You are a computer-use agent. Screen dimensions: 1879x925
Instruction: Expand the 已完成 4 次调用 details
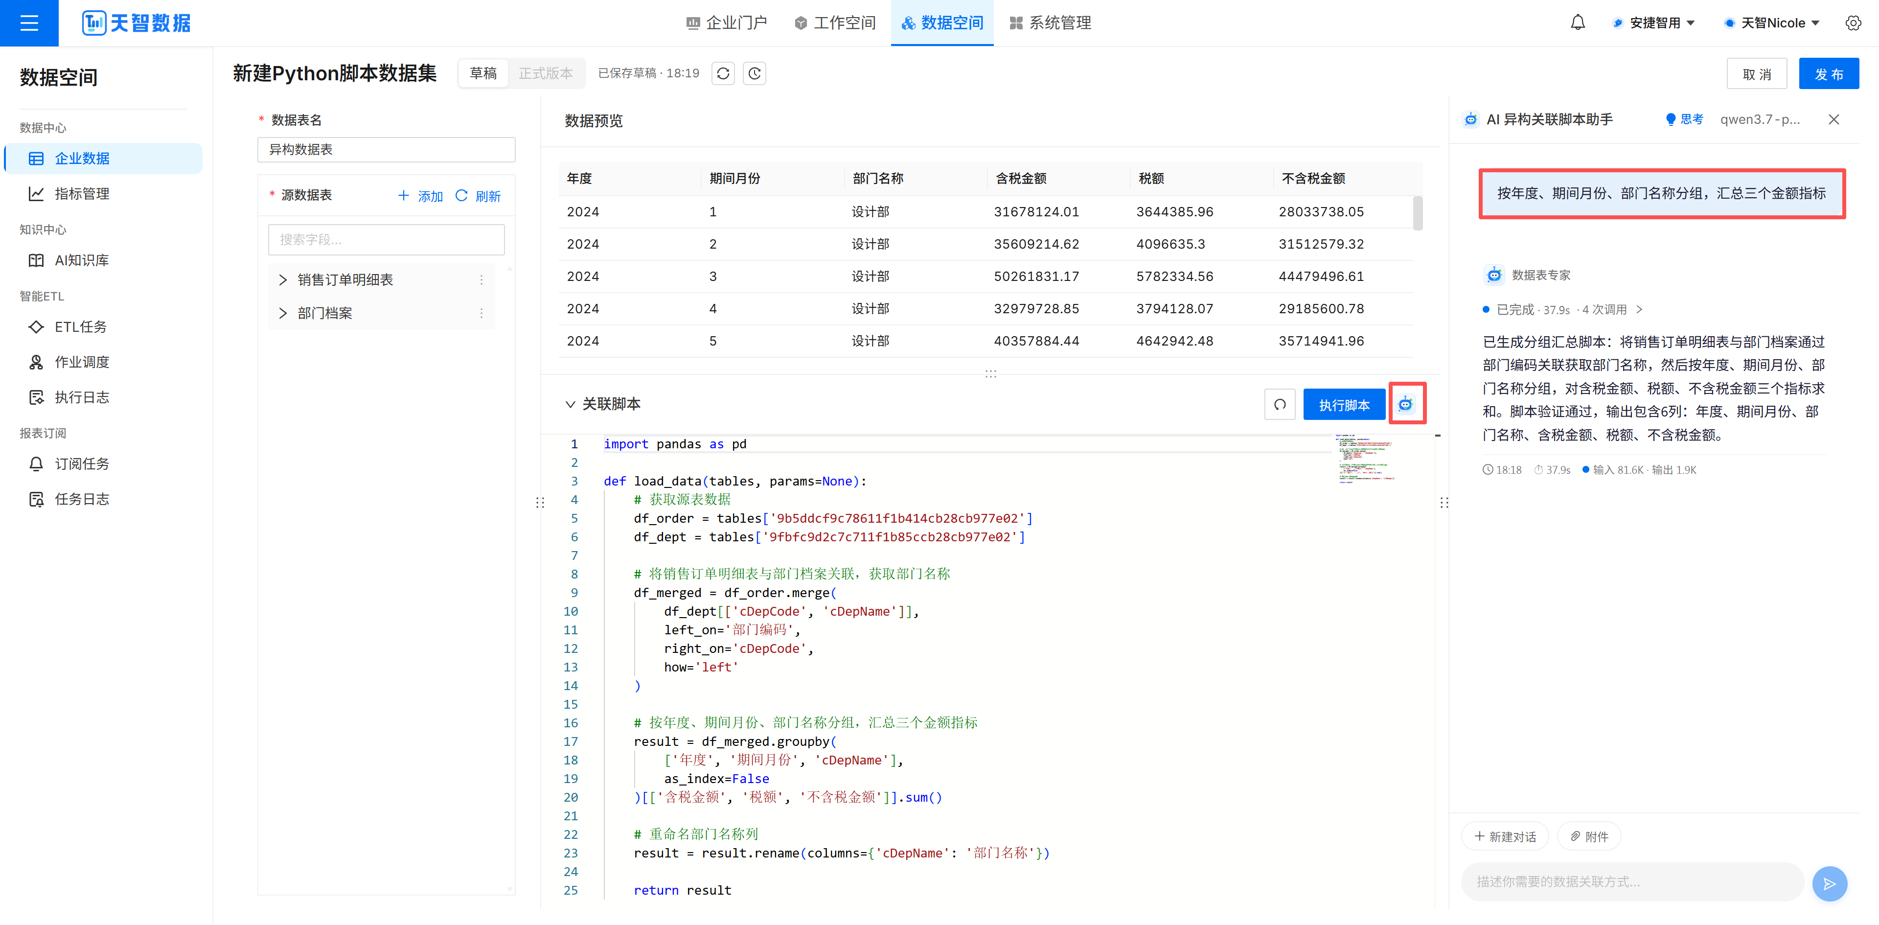(x=1562, y=310)
